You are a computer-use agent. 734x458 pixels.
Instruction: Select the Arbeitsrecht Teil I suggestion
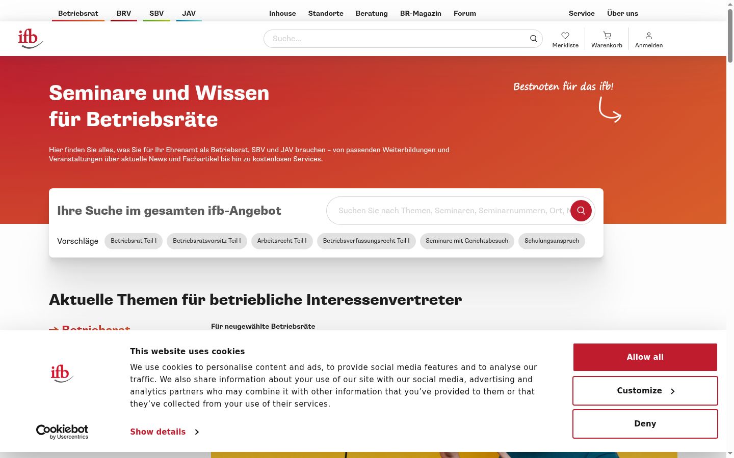click(282, 241)
